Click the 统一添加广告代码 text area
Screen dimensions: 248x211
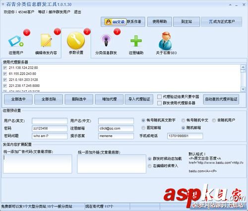point(38,164)
